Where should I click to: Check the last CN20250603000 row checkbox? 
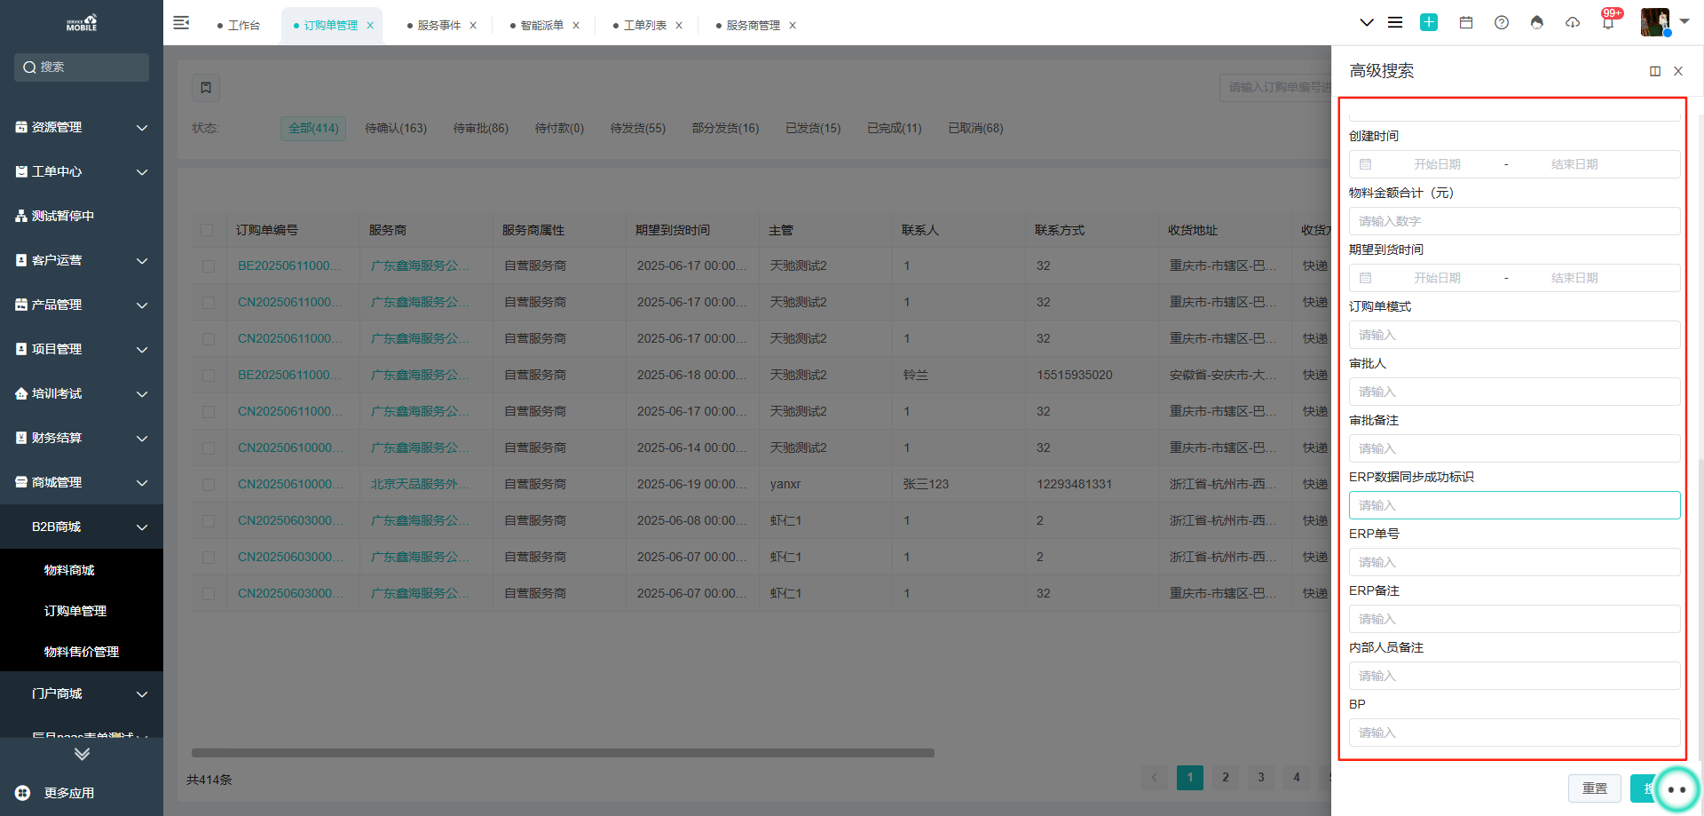click(209, 594)
